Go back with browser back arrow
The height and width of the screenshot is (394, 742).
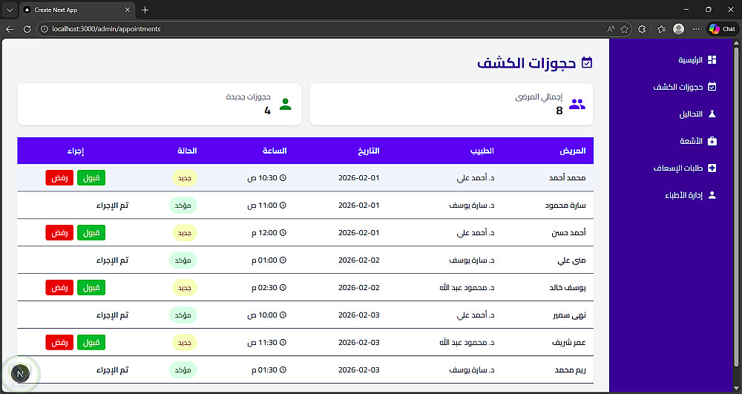click(10, 29)
